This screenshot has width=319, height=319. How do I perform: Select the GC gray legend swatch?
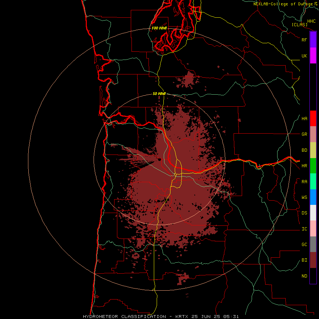[313, 244]
